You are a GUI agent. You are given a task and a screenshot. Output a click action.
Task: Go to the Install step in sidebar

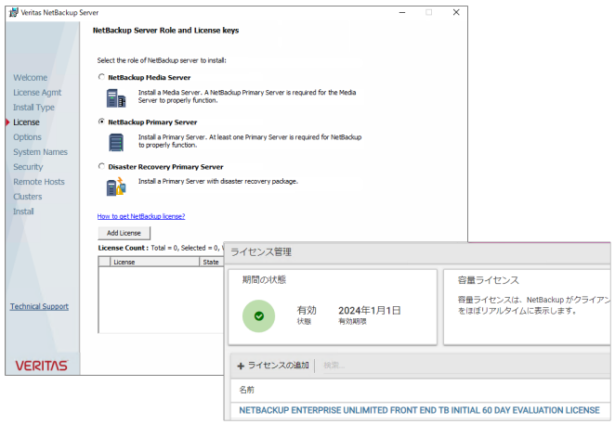[x=23, y=212]
